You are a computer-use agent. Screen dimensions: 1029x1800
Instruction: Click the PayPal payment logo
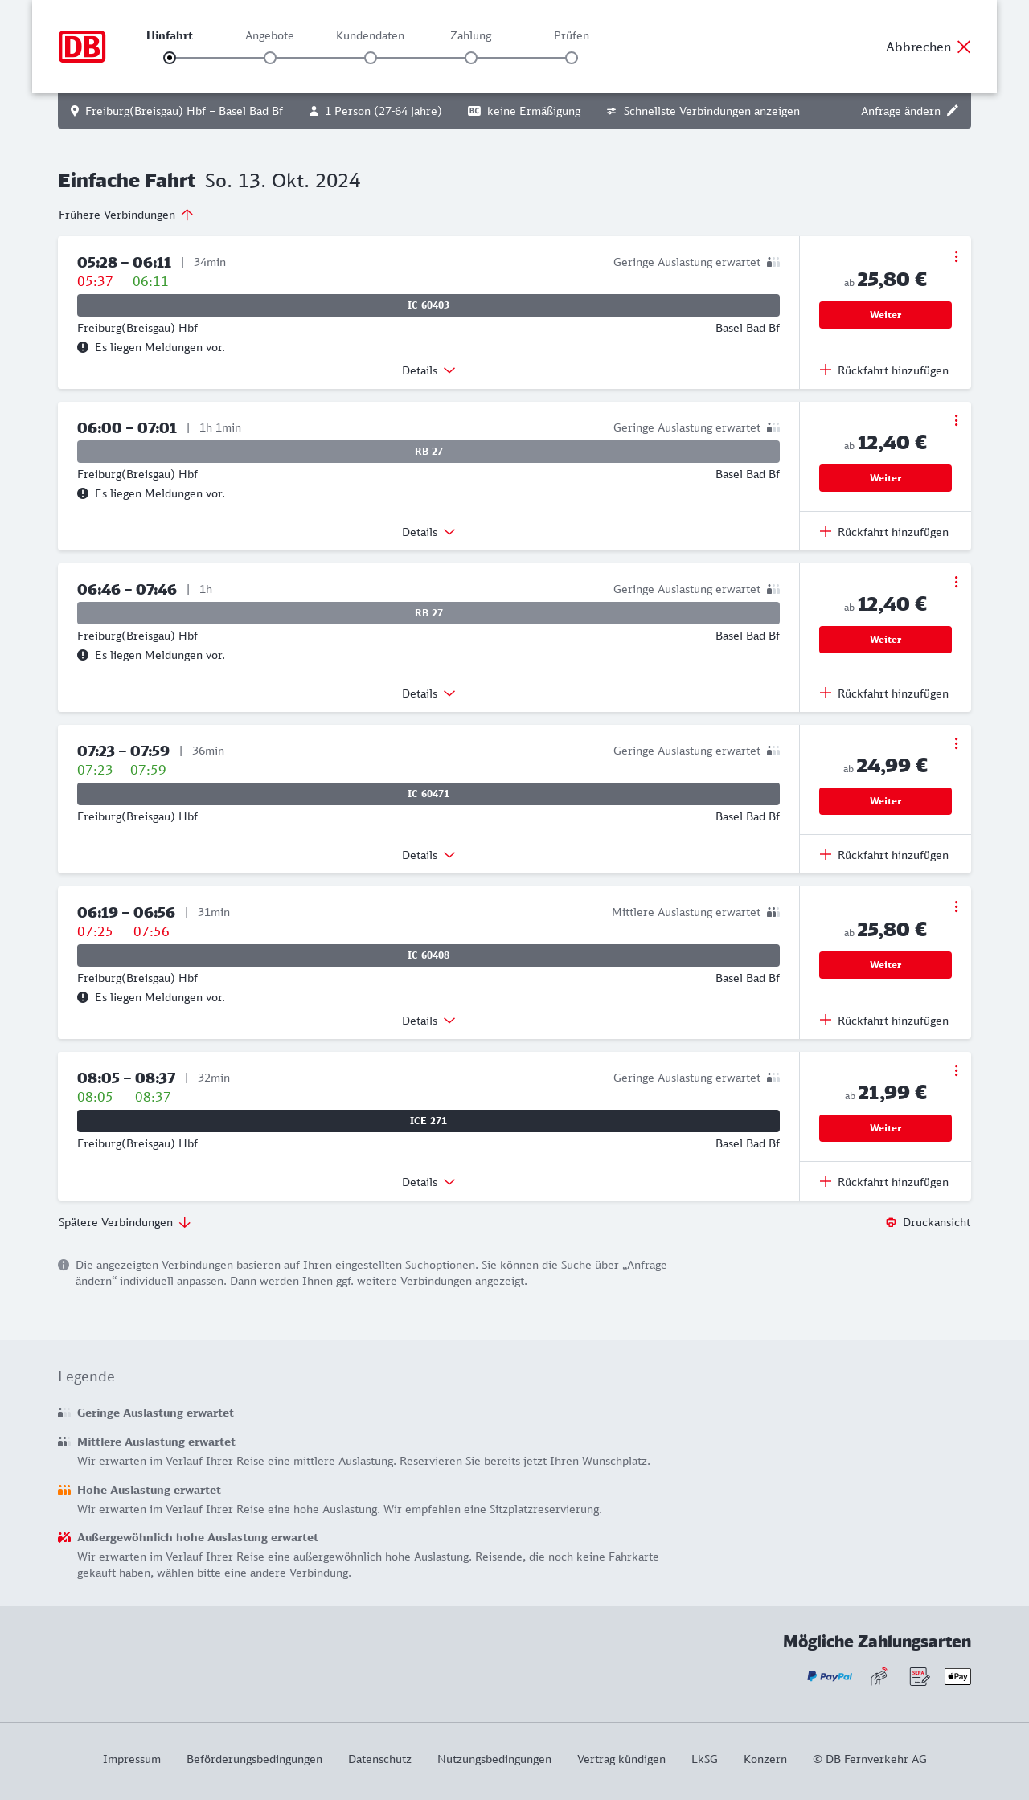[x=830, y=1676]
